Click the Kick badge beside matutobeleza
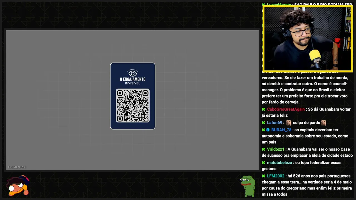The width and height of the screenshot is (356, 200). tap(263, 163)
